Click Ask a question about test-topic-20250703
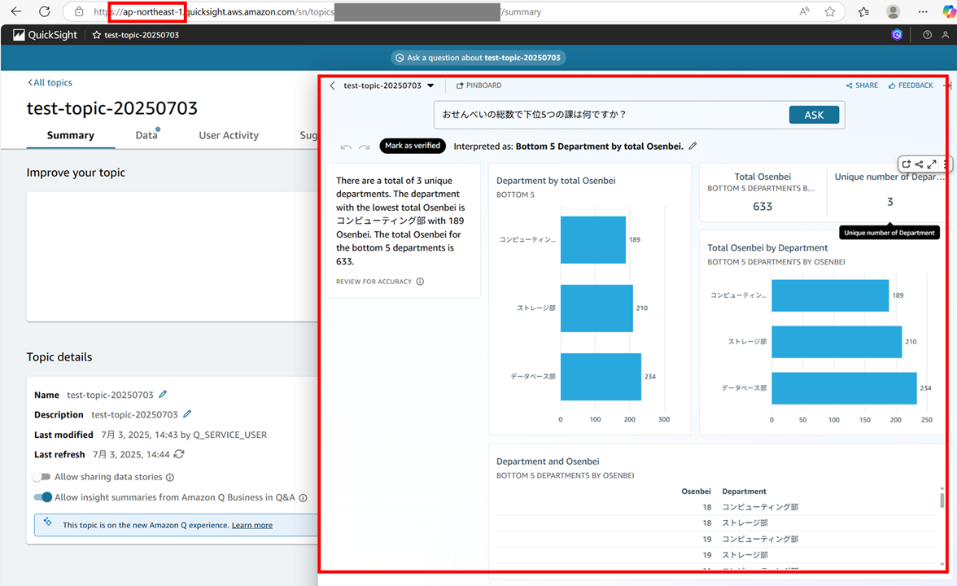 [x=478, y=58]
